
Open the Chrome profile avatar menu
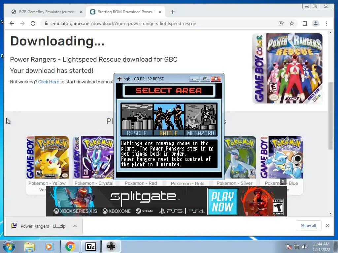point(316,23)
